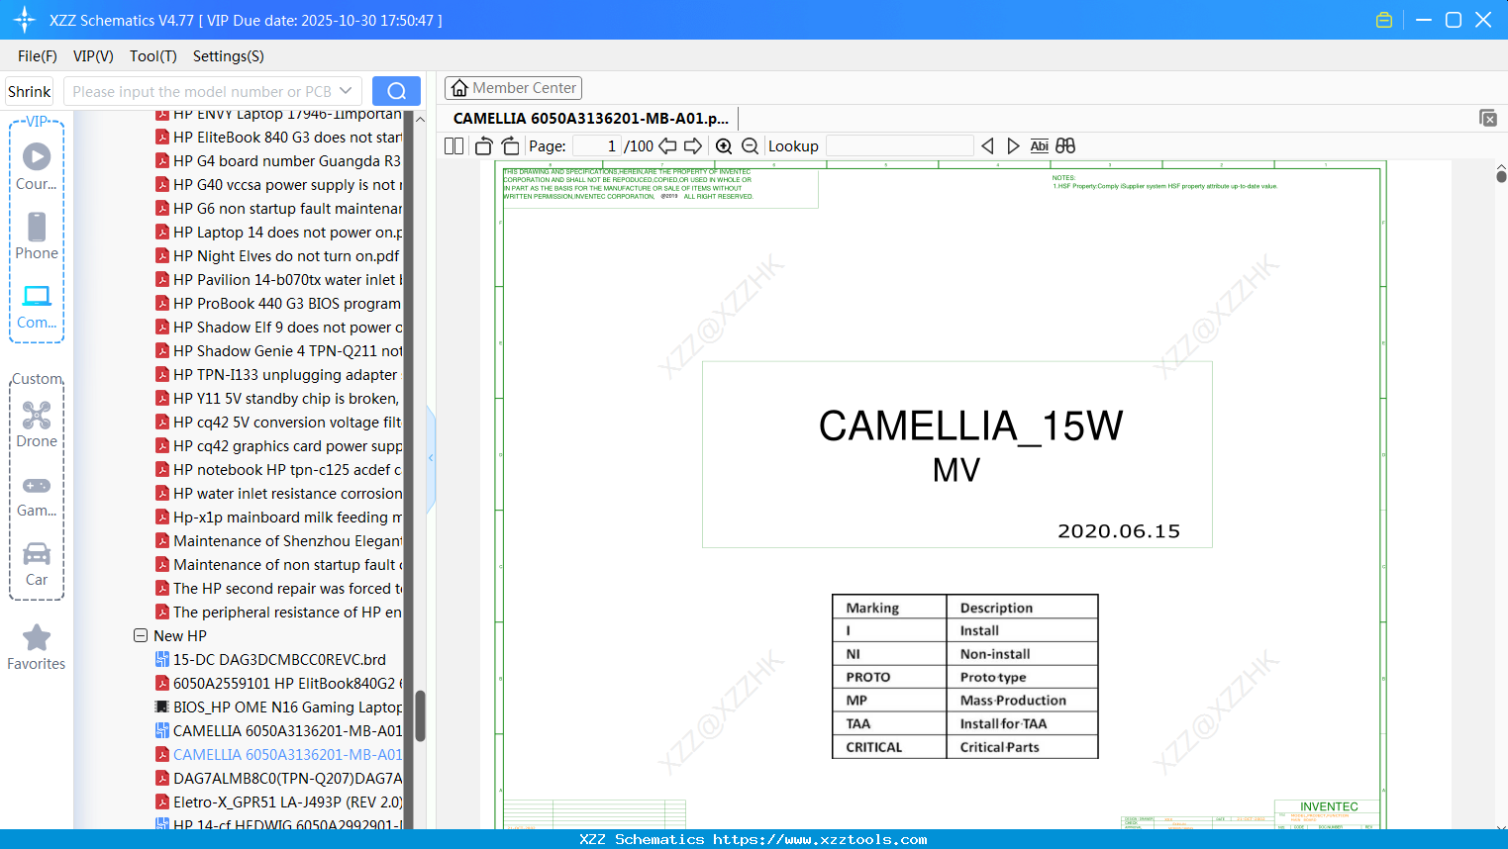The width and height of the screenshot is (1508, 849).
Task: Open the model number dropdown arrow
Action: (346, 91)
